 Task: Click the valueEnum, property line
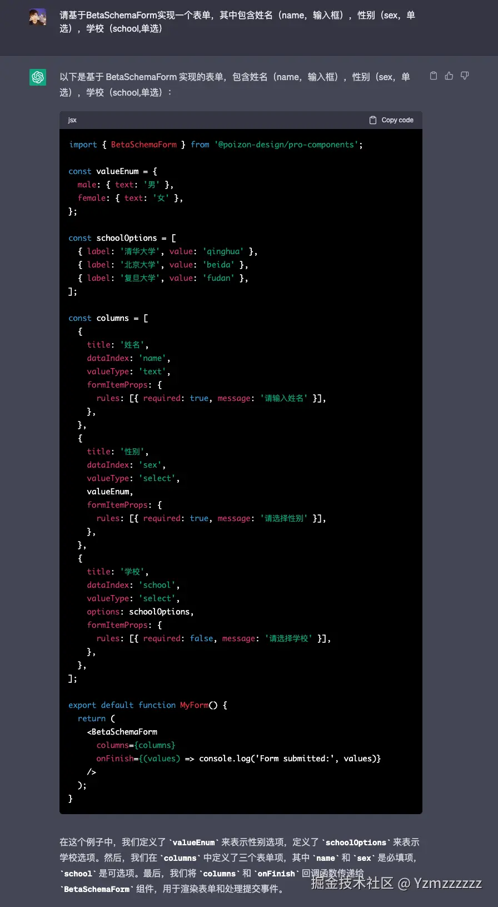(x=110, y=492)
